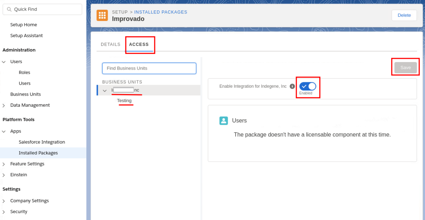The width and height of the screenshot is (425, 220).
Task: Click the orange Installed Packages app grid icon
Action: tap(102, 16)
